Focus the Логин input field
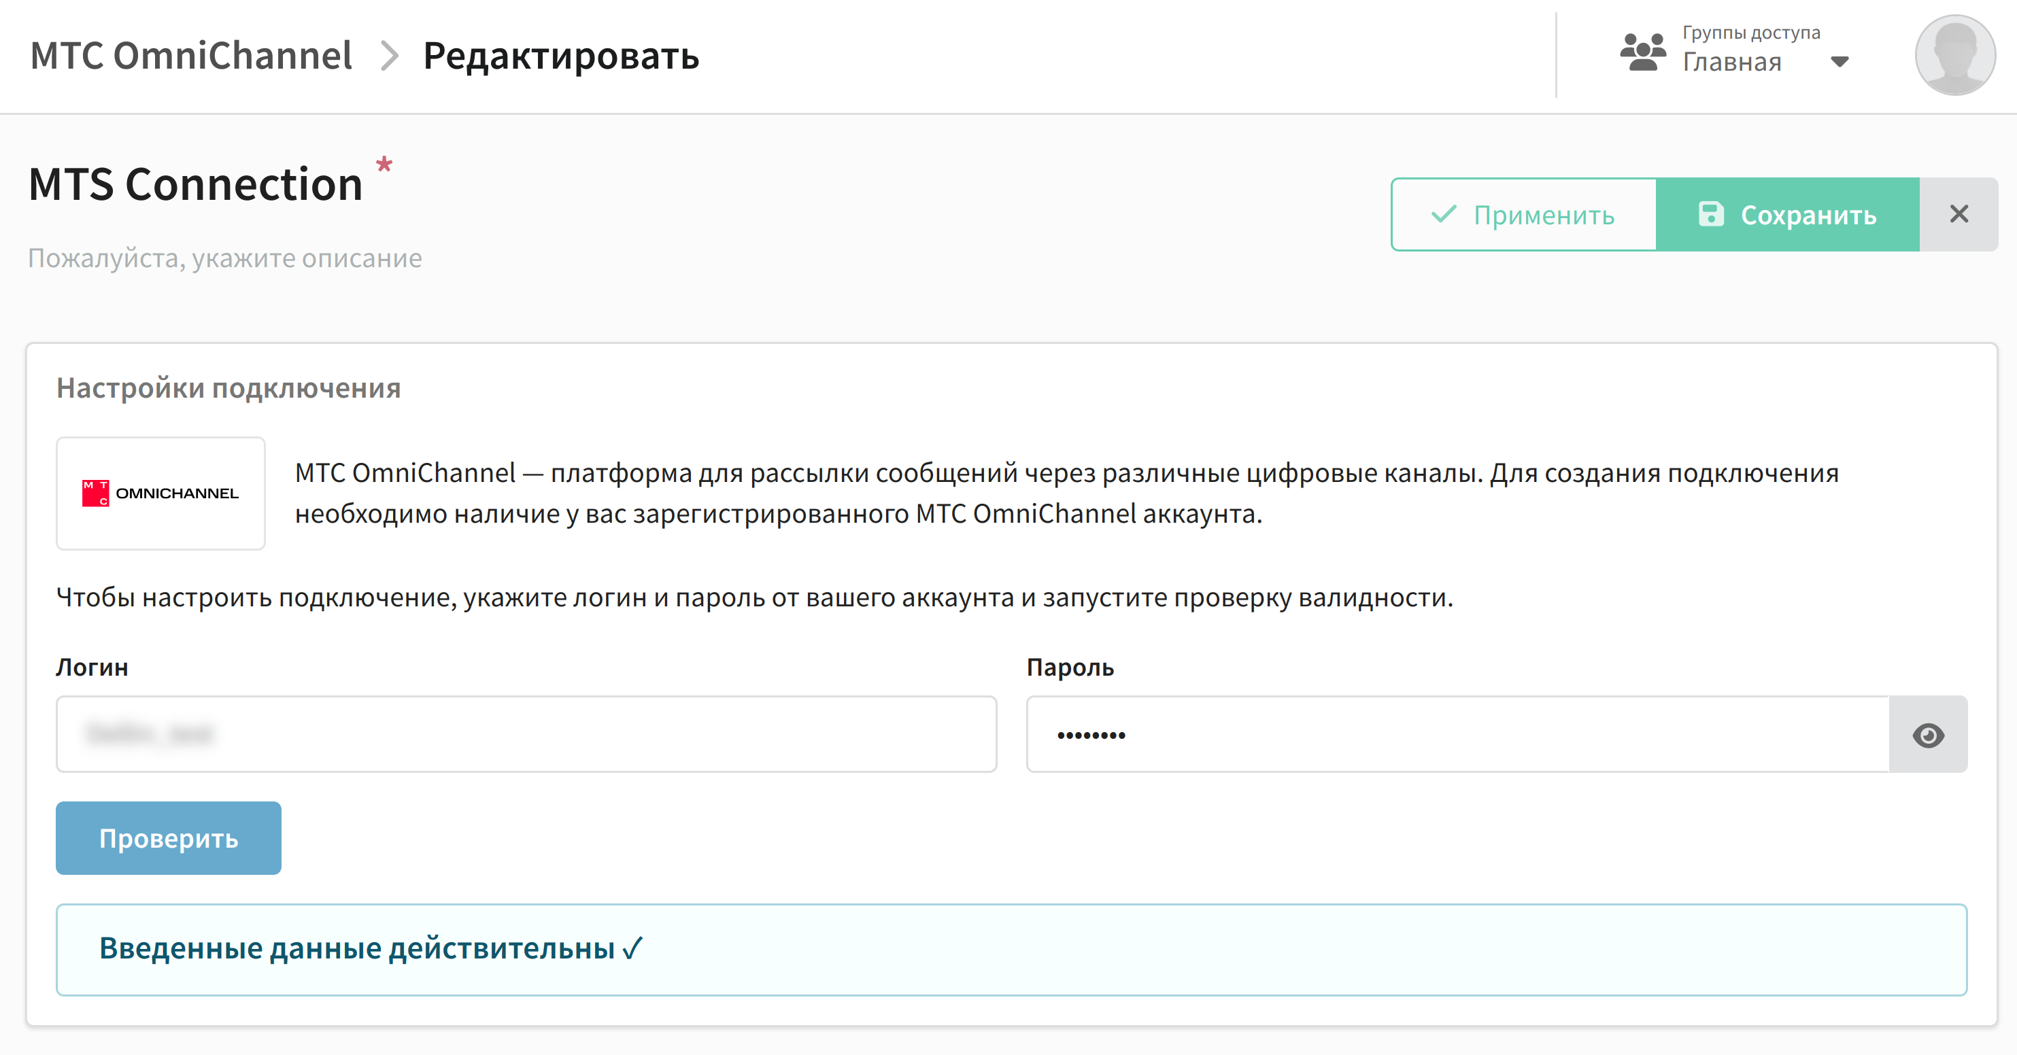 pyautogui.click(x=526, y=734)
